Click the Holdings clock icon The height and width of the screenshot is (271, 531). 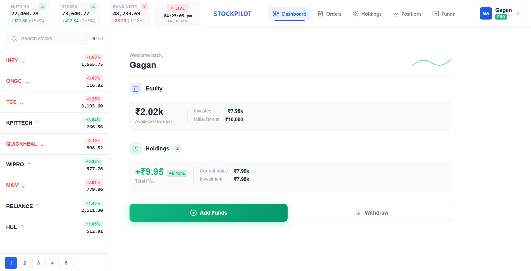point(136,148)
